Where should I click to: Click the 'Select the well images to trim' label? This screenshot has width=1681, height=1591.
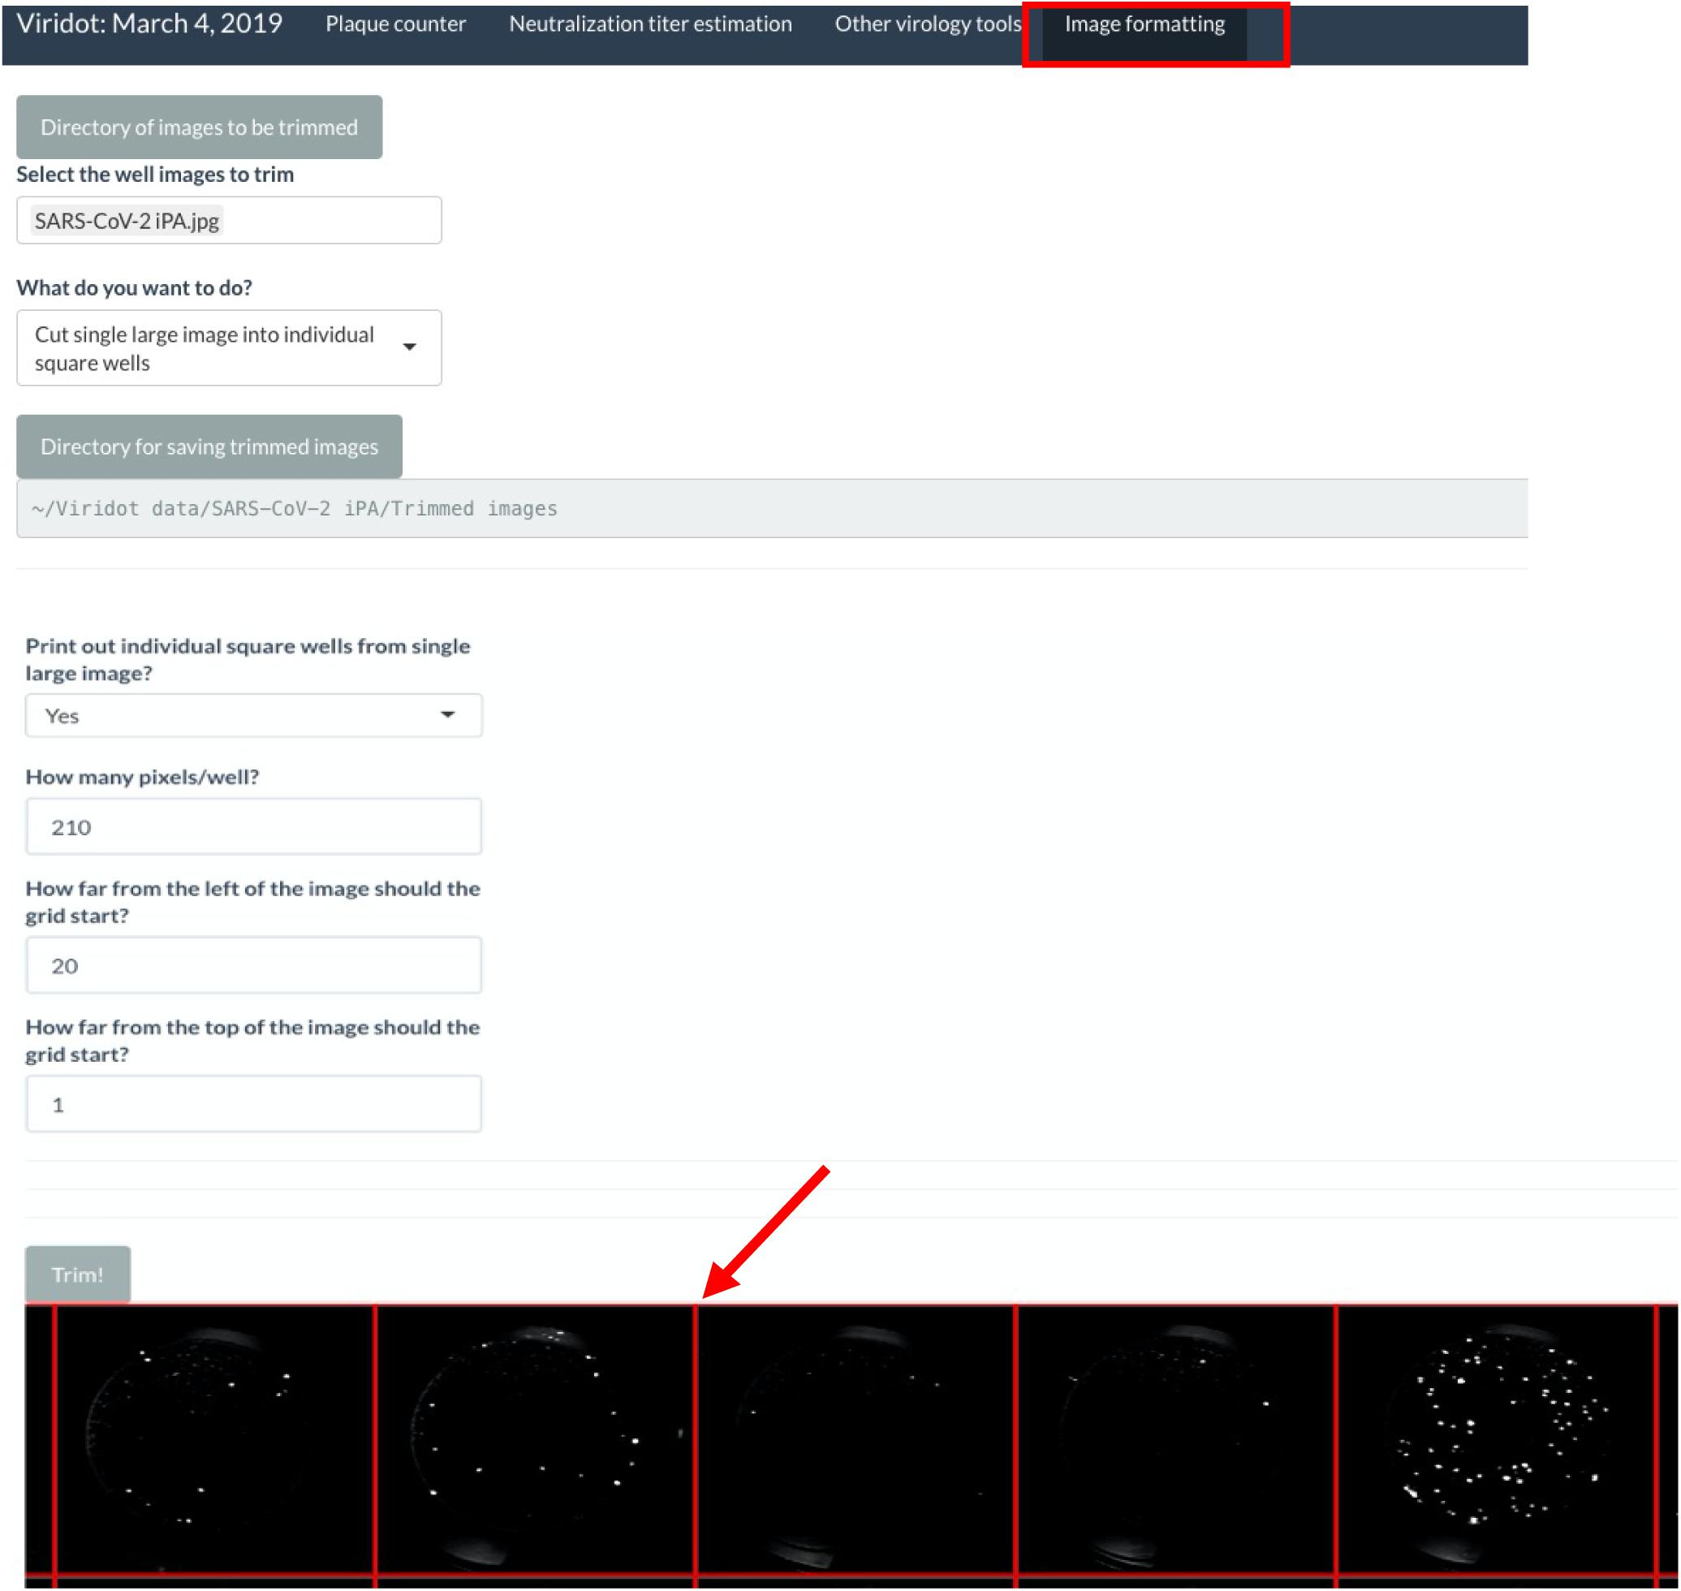click(155, 175)
